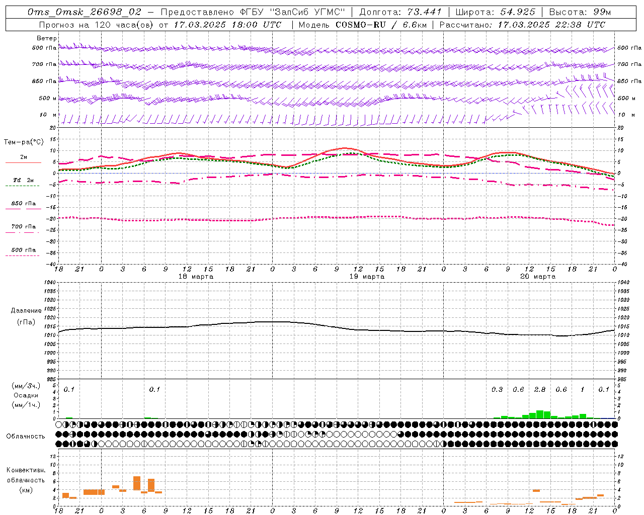Click forecast start time '17.03.2025 18:00 UTC'

click(228, 25)
